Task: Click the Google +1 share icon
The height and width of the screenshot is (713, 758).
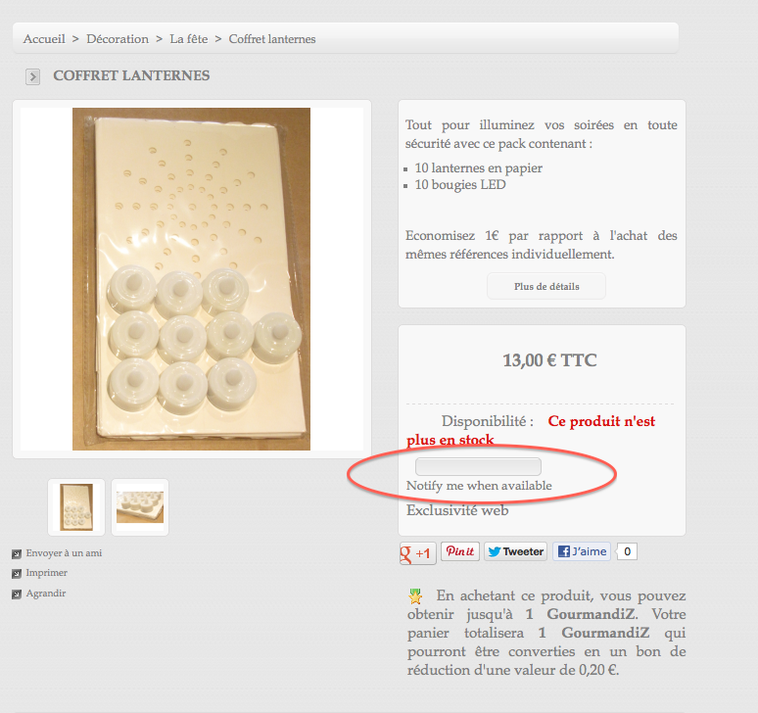Action: pos(417,553)
